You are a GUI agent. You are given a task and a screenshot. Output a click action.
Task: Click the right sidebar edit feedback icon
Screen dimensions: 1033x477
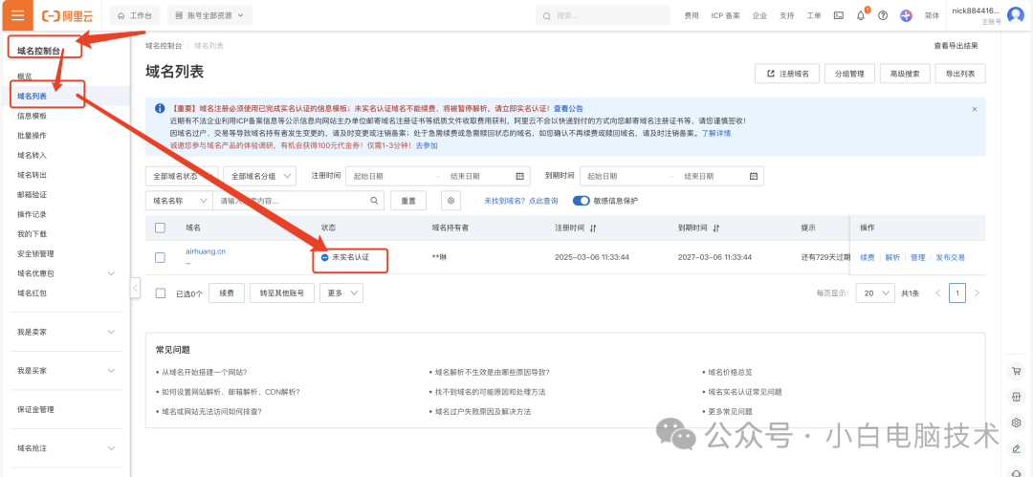click(x=1016, y=448)
